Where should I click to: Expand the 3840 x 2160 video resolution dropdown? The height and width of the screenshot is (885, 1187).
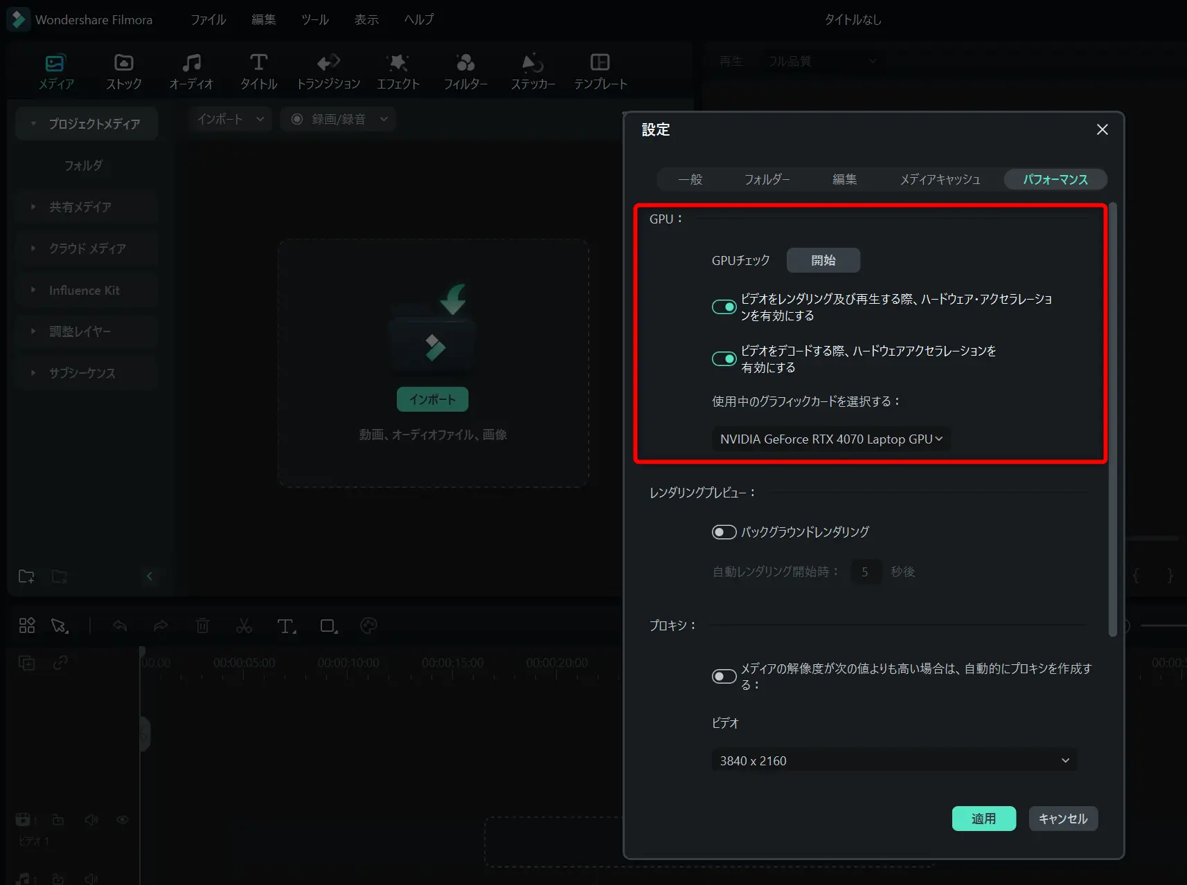[x=893, y=760]
